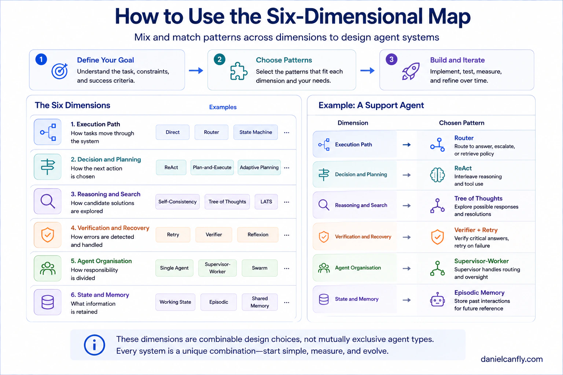Choose the Tree of Thoughts chip
563x375 pixels.
tap(227, 202)
